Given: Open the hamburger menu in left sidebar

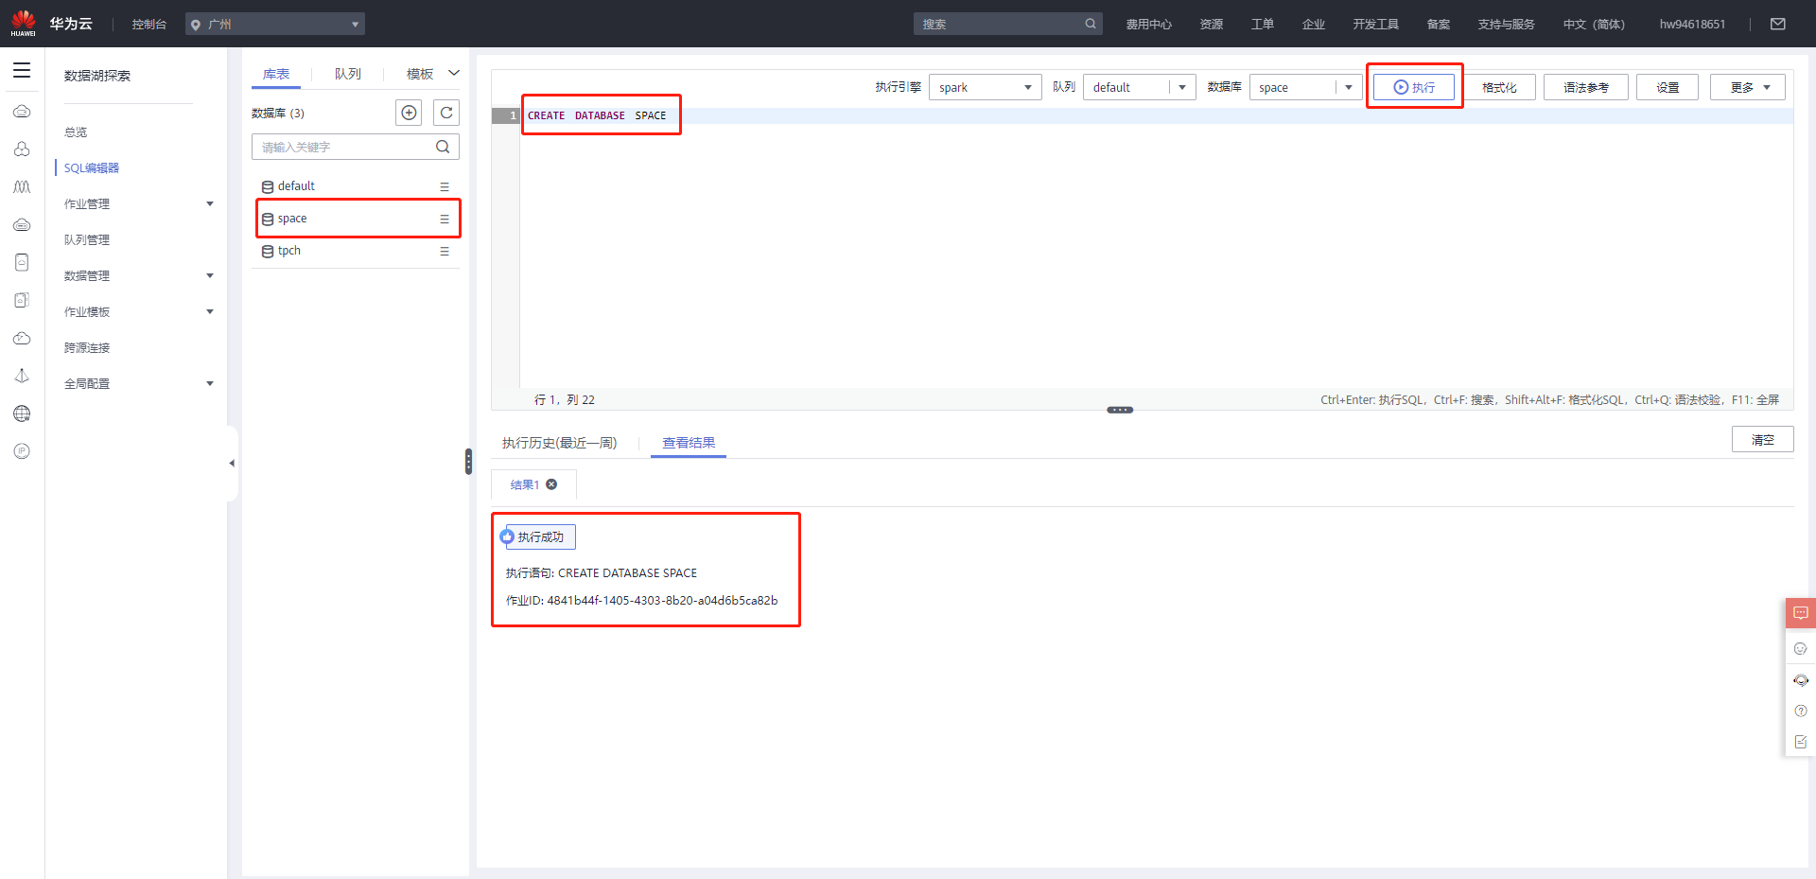Looking at the screenshot, I should 22,70.
